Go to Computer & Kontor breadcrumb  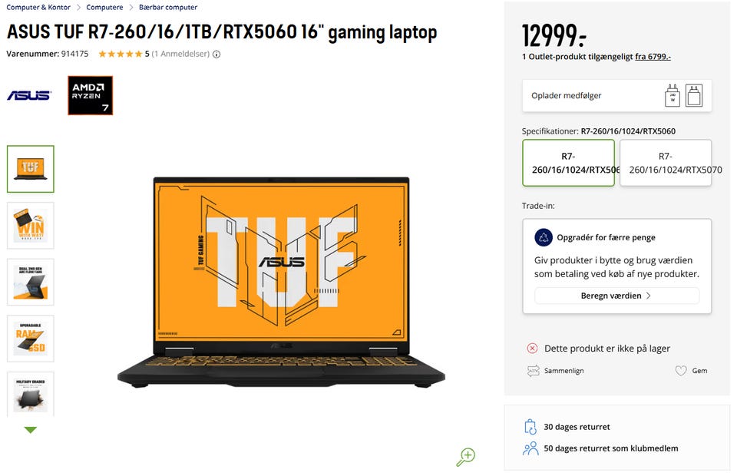click(x=38, y=7)
